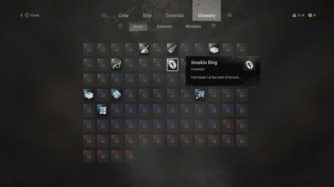
Task: Click the L1 previous-tab shoulder icon
Action: 104,15
